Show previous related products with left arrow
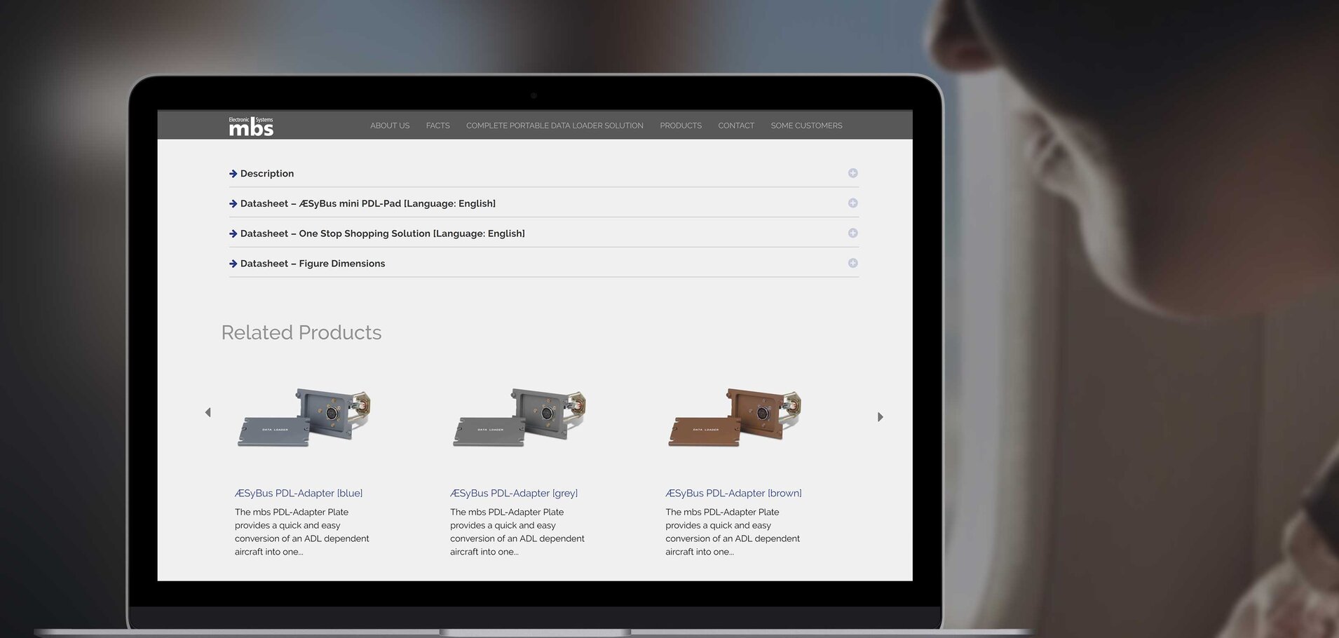The height and width of the screenshot is (638, 1339). click(208, 412)
